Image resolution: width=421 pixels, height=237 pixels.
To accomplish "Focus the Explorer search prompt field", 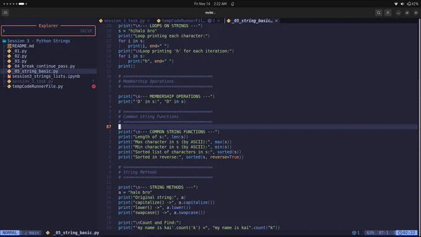I will pyautogui.click(x=48, y=31).
